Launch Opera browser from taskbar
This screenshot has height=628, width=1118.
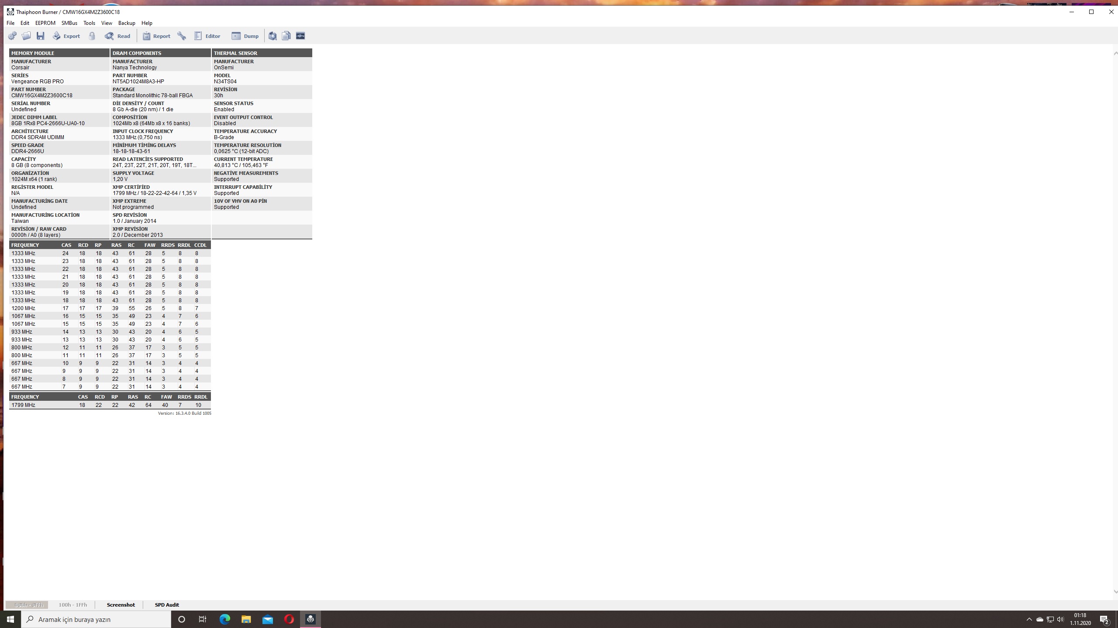coord(289,619)
